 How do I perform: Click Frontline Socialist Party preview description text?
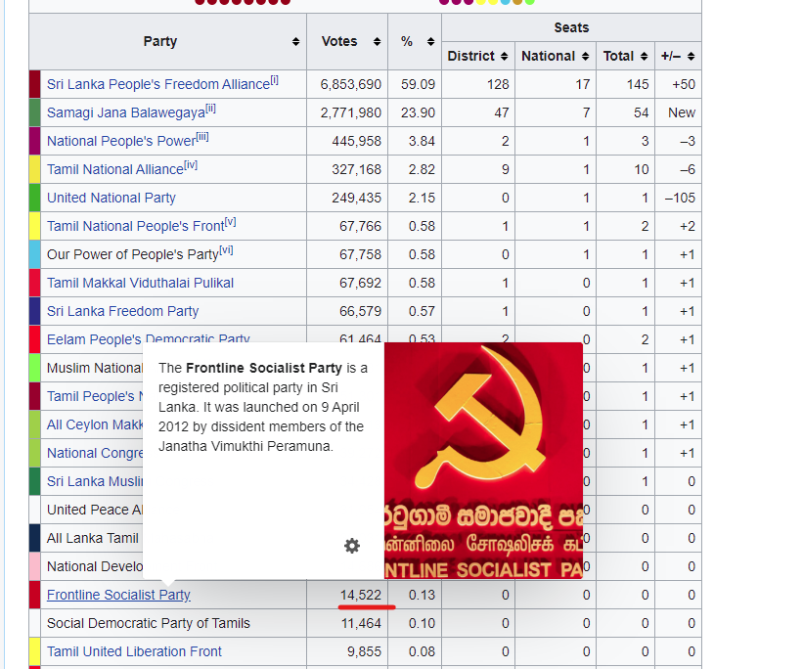tap(263, 407)
